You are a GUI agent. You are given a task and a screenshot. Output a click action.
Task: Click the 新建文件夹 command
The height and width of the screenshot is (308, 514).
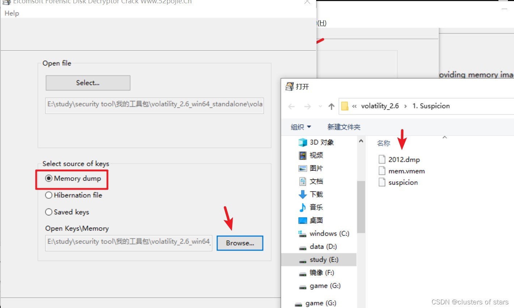343,127
